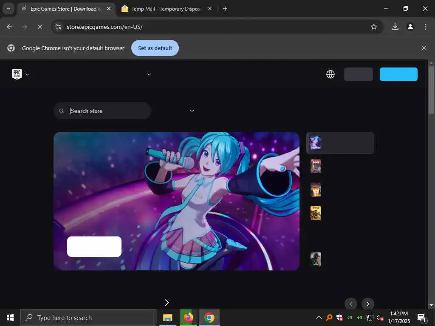The height and width of the screenshot is (326, 435).
Task: Click the magnifier icon in Search store box
Action: tap(62, 111)
